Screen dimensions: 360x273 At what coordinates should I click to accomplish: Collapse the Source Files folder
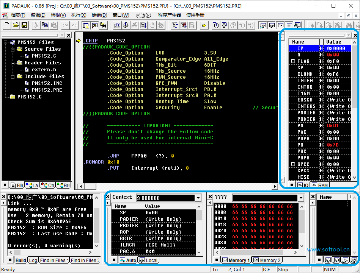coord(13,49)
